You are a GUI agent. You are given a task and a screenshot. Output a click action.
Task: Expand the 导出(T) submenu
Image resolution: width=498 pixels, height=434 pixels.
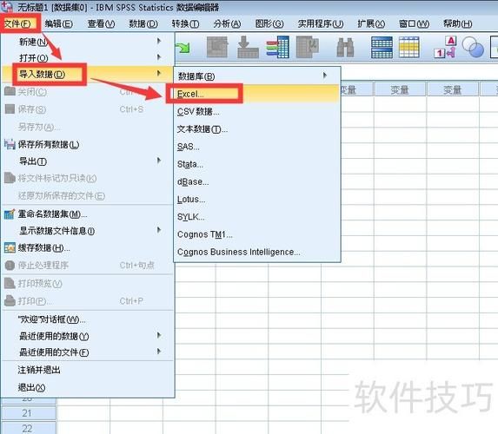(x=88, y=161)
